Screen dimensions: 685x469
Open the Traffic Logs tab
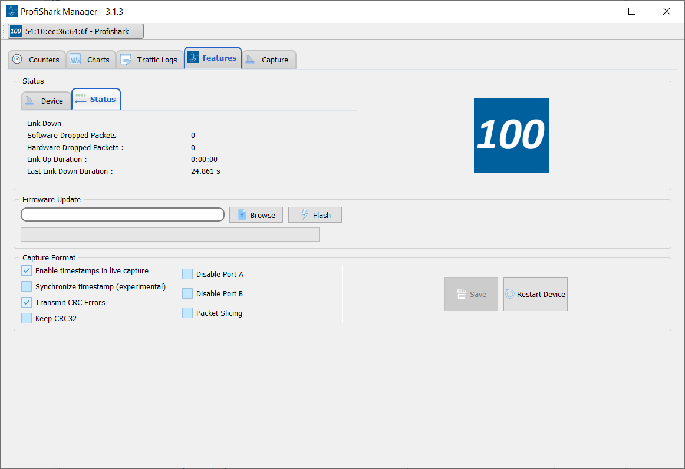pyautogui.click(x=150, y=60)
